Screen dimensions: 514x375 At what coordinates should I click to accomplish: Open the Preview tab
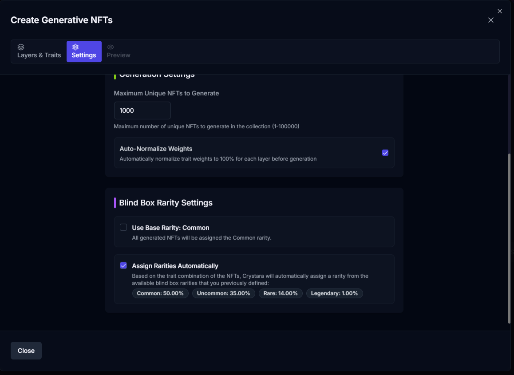[x=119, y=55]
